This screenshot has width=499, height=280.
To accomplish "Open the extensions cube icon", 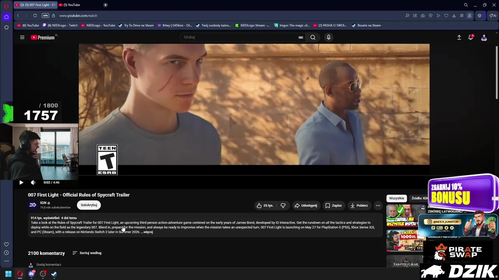I will (480, 16).
